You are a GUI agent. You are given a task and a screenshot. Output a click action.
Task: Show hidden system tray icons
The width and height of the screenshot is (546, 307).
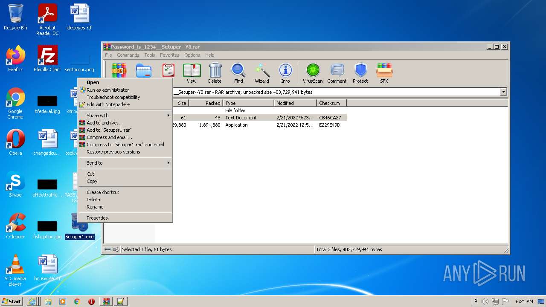[x=476, y=301]
